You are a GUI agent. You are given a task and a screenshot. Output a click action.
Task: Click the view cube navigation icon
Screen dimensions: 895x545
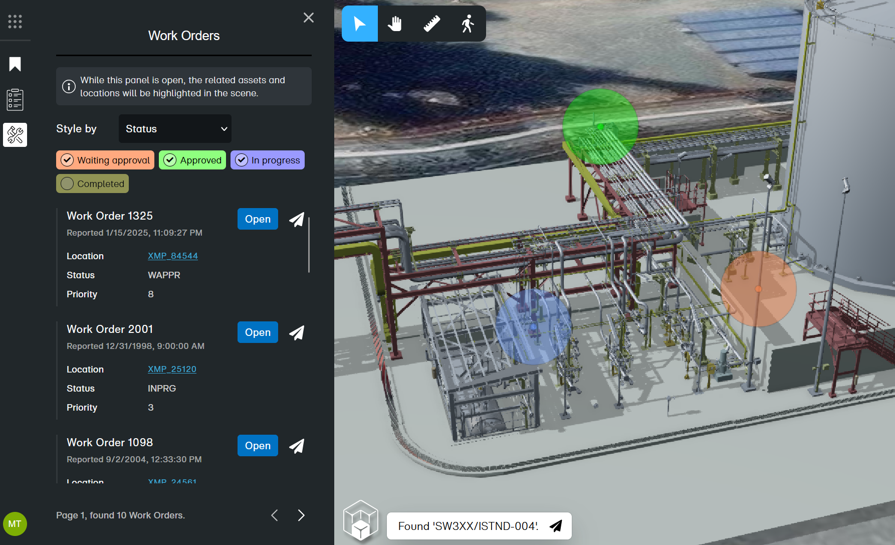pyautogui.click(x=360, y=520)
